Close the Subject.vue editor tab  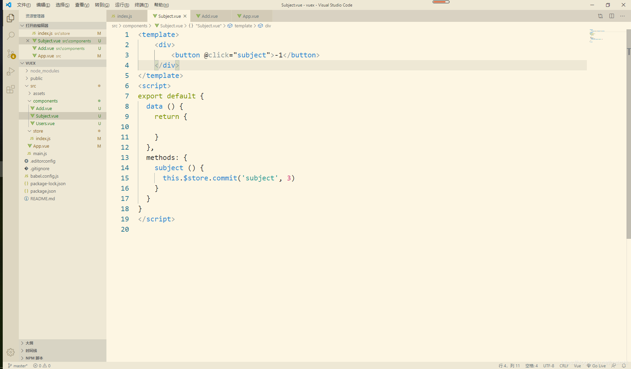(185, 16)
